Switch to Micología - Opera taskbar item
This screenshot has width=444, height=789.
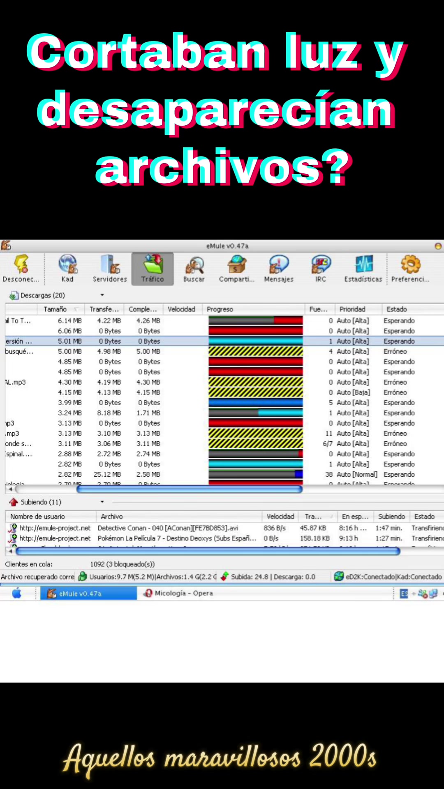tap(179, 593)
